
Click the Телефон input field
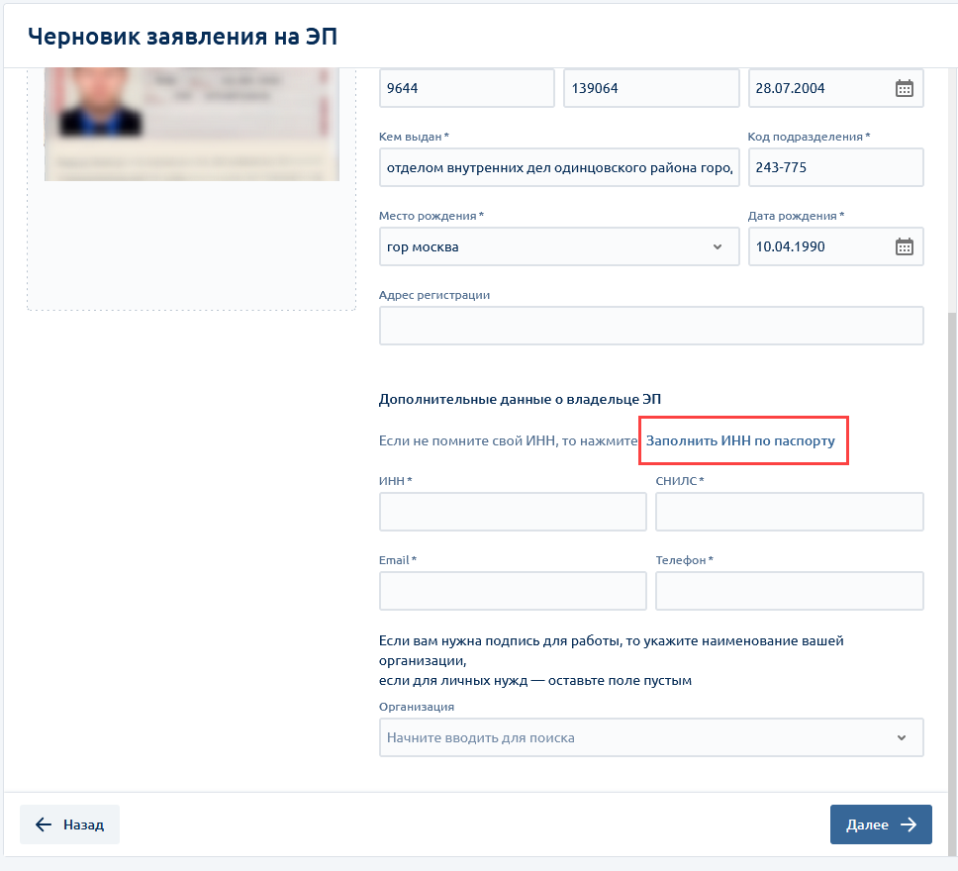(x=789, y=591)
